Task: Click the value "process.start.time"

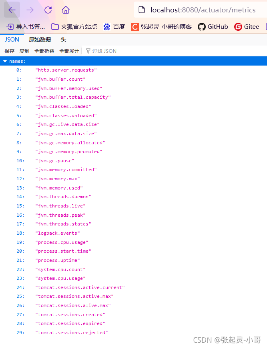Action: 63,251
